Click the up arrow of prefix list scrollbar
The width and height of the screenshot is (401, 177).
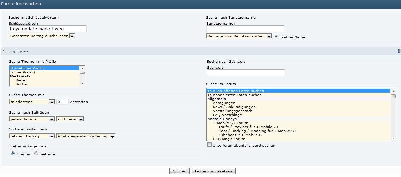(82, 68)
